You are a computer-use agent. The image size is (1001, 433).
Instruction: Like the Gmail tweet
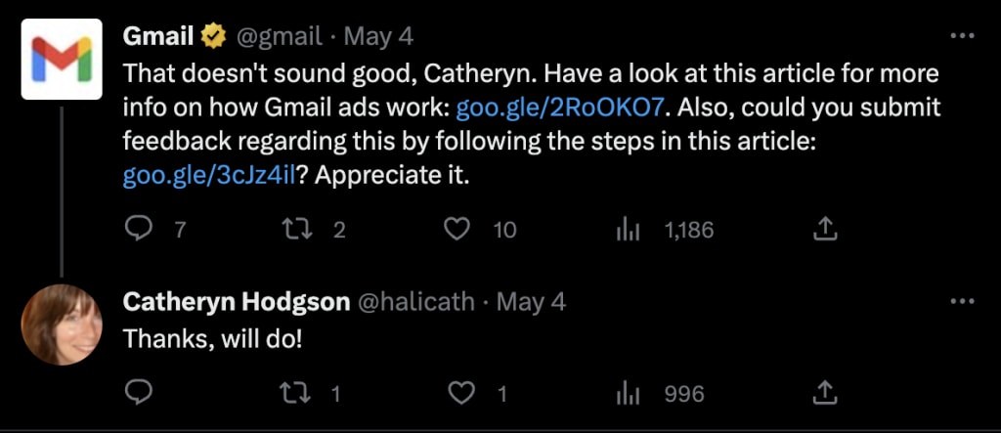tap(457, 230)
